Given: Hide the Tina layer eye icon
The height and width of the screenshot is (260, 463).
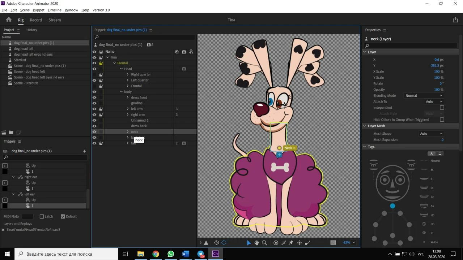Looking at the screenshot, I should 94,57.
